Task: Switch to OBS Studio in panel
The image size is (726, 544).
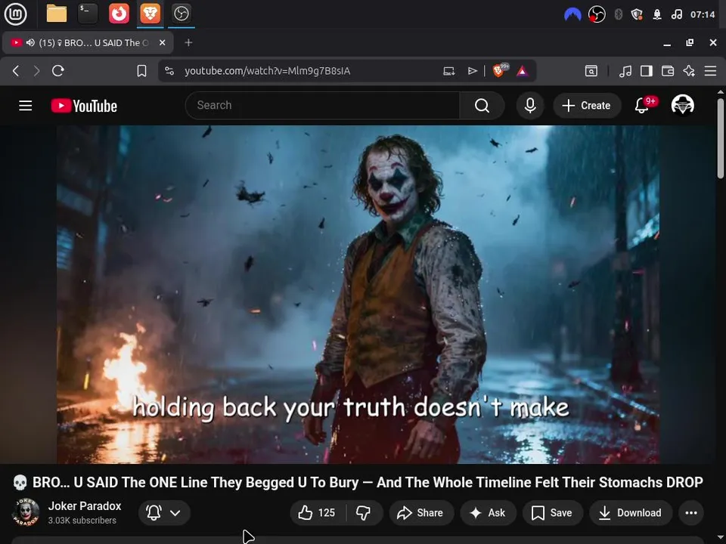Action: tap(181, 14)
